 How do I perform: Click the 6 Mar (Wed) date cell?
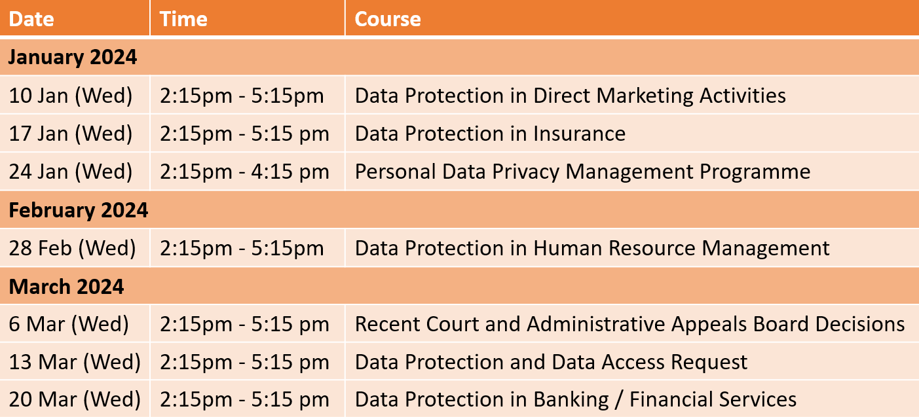tap(75, 324)
